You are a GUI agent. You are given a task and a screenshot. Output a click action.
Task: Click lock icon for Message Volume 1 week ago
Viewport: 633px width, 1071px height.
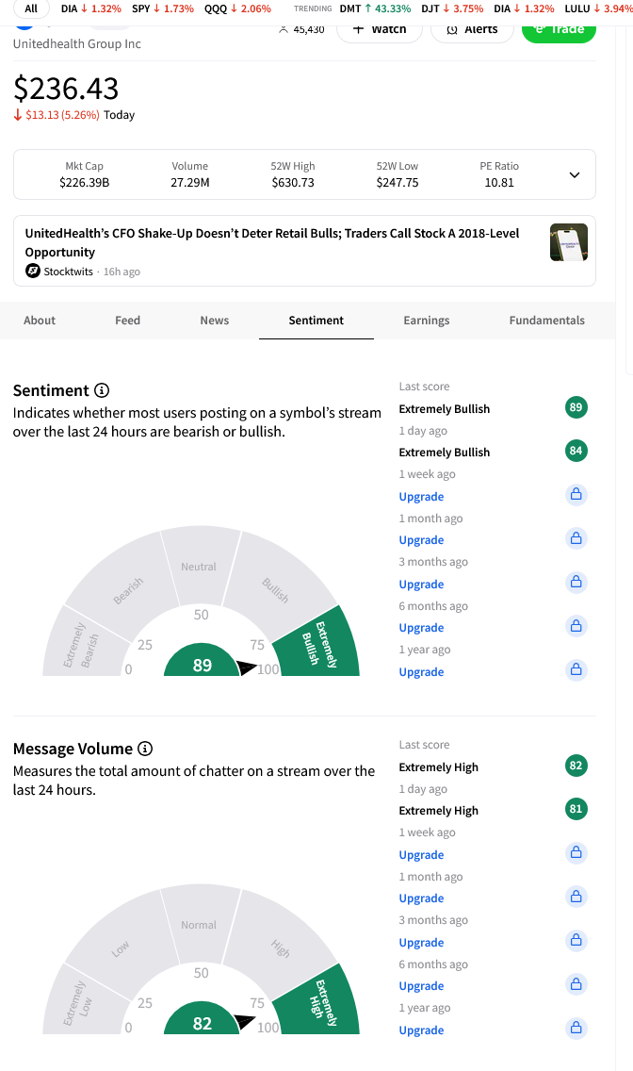pos(576,852)
